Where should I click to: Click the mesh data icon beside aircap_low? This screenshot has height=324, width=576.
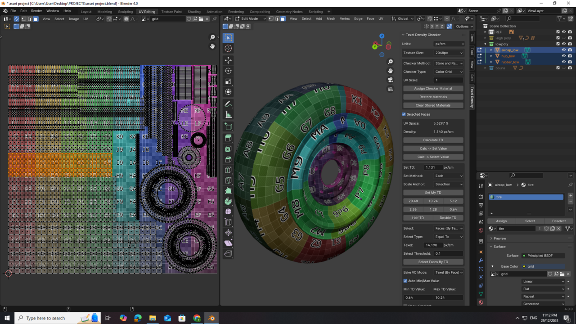527,50
